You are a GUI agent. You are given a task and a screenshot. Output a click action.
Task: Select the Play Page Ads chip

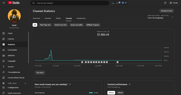[x=45, y=25]
